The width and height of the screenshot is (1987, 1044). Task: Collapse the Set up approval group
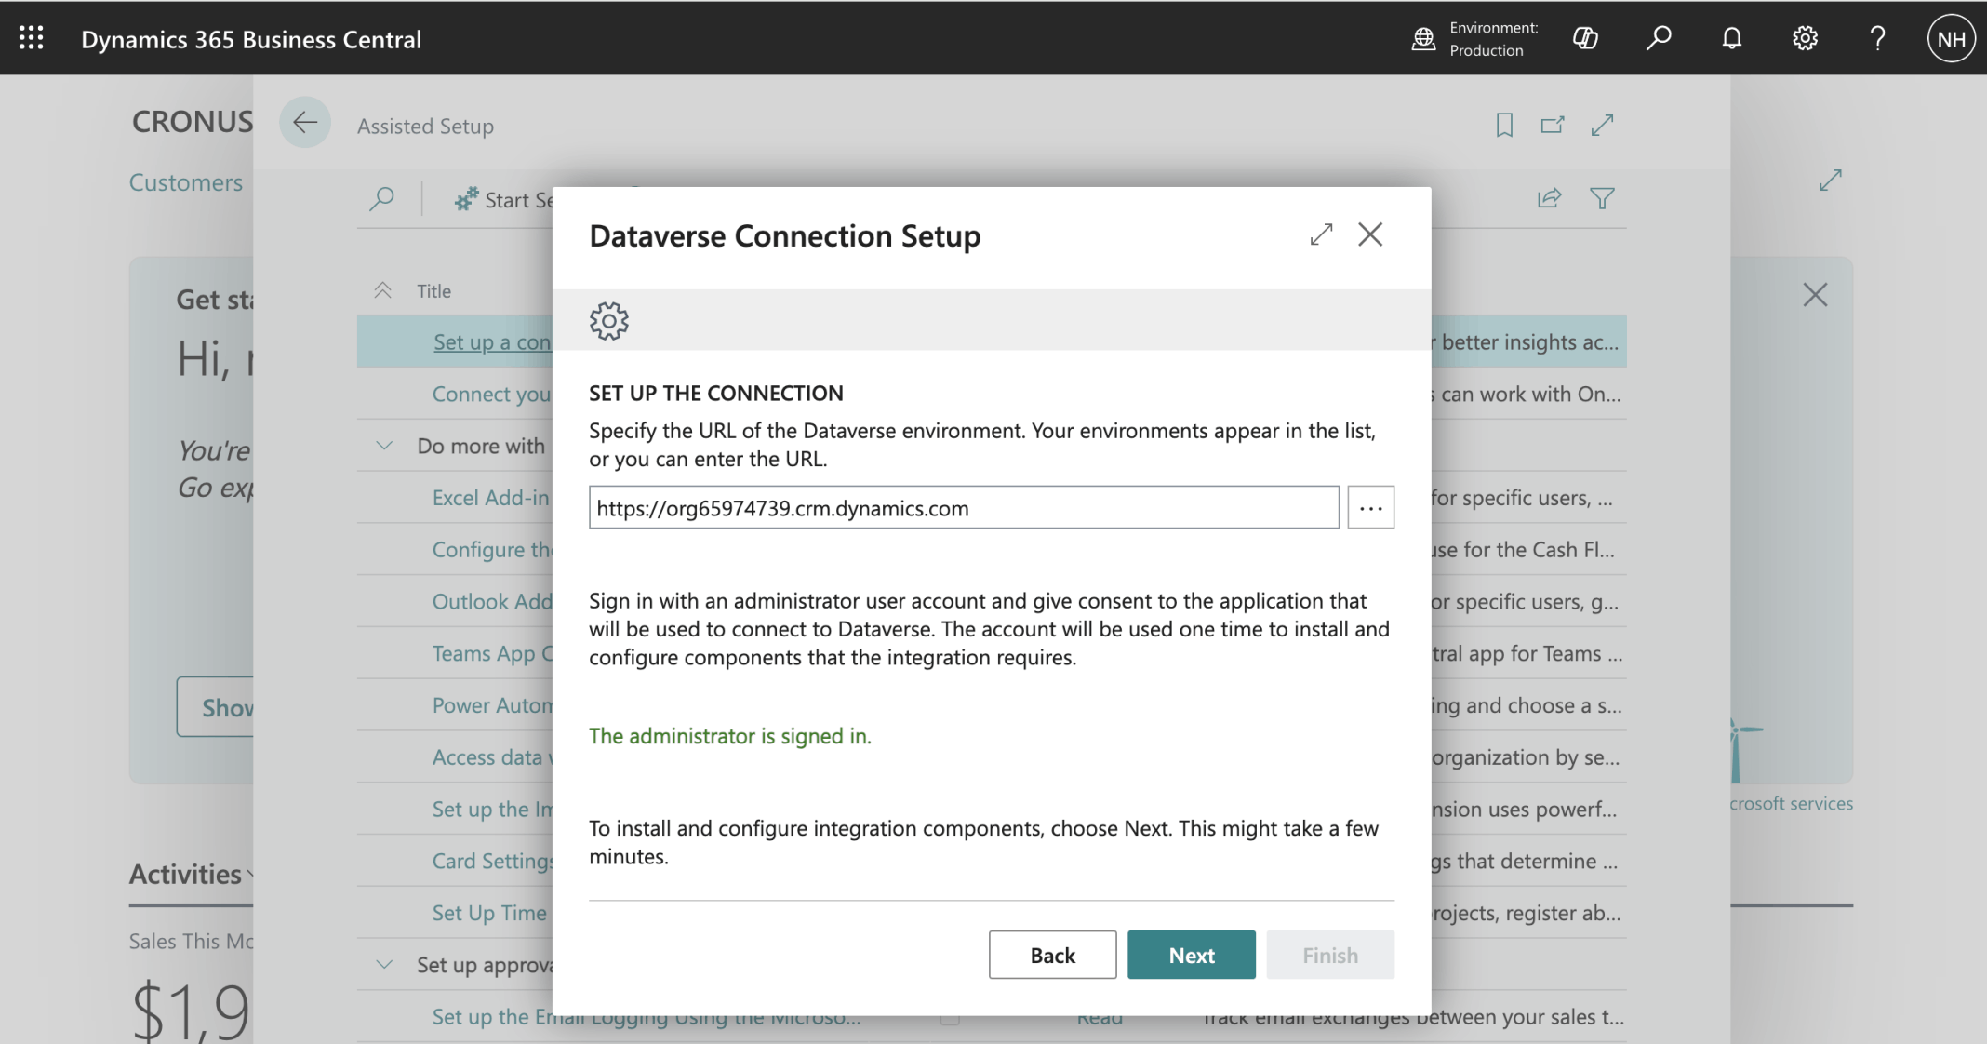pos(384,965)
